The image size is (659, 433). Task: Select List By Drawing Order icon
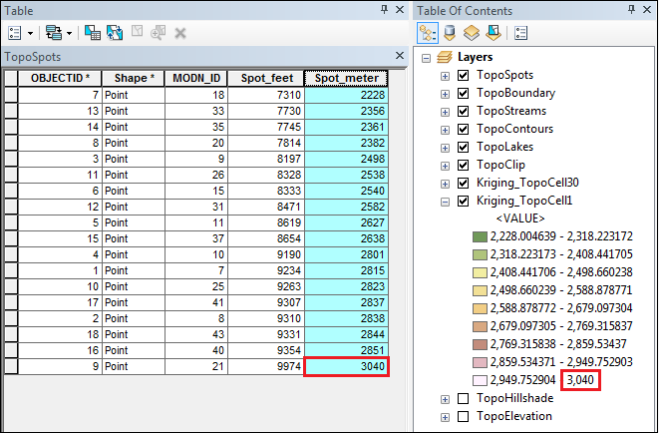[x=428, y=33]
